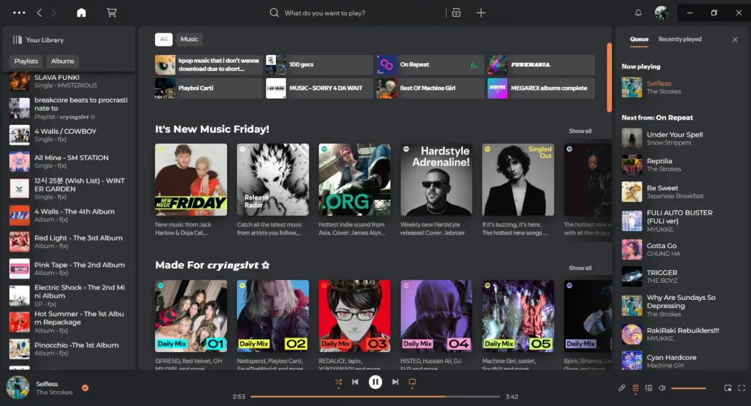Open the connect to a device icon
Screen dimensions: 751x406
(649, 388)
